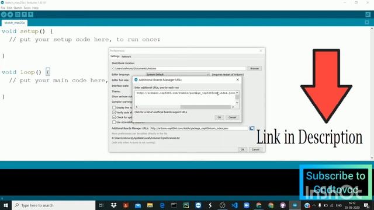Open the Tools menu
The height and width of the screenshot is (210, 374).
click(27, 8)
